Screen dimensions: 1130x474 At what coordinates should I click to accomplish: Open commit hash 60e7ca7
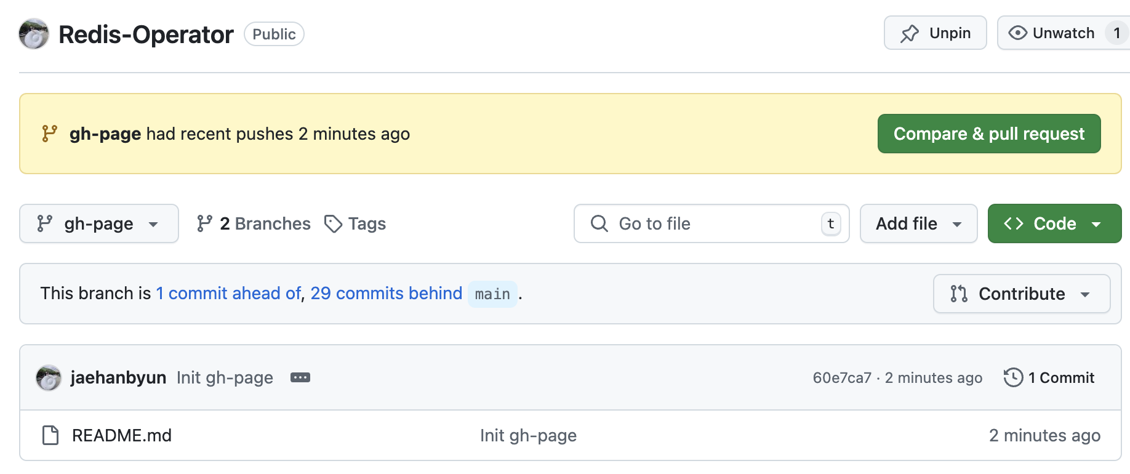(842, 377)
